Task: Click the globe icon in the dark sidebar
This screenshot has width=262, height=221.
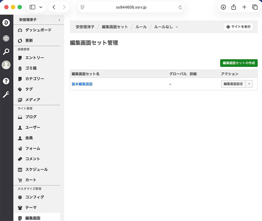Action: (x=6, y=38)
